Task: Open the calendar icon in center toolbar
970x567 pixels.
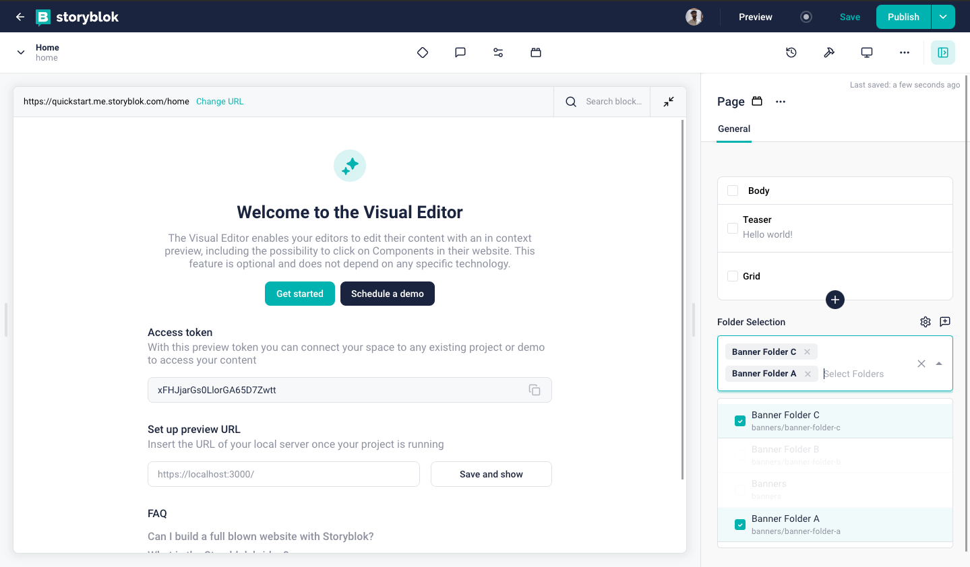Action: [x=536, y=53]
